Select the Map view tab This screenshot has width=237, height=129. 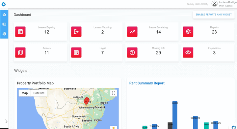pyautogui.click(x=25, y=93)
